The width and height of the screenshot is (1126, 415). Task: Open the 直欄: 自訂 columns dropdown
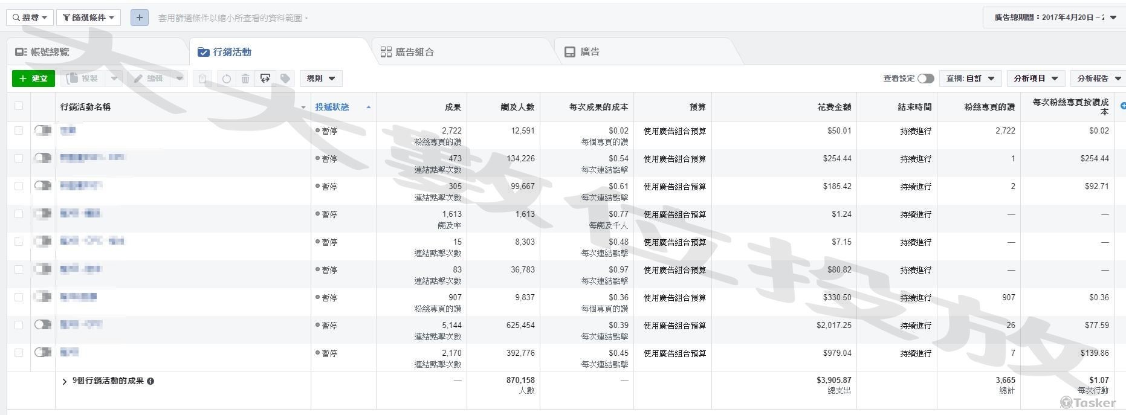point(970,79)
